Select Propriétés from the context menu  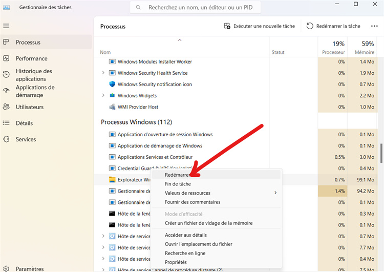click(176, 262)
